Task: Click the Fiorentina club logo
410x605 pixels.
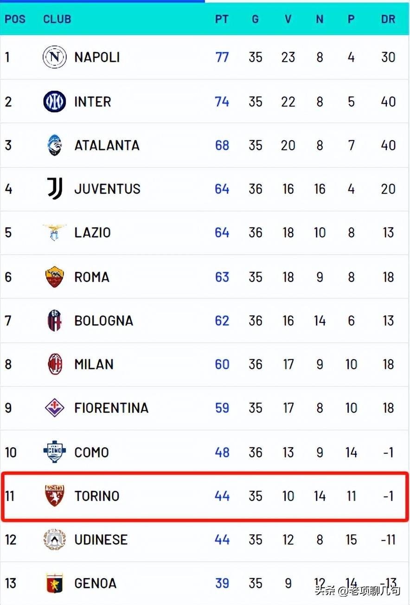Action: pos(55,408)
